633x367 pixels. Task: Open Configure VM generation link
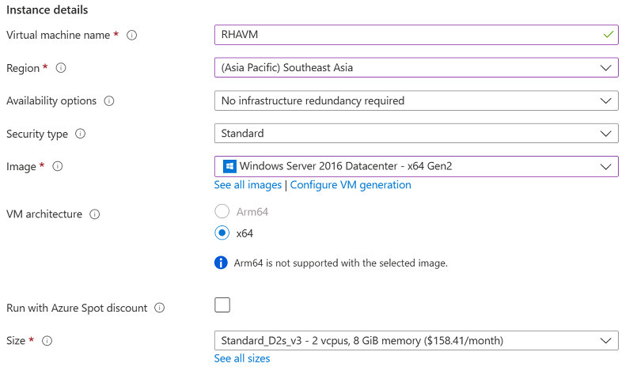pos(351,185)
